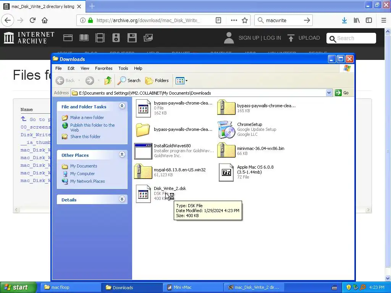391x293 pixels.
Task: Select the Apple Mac OS 6.0.8 7Z file icon
Action: 226,172
